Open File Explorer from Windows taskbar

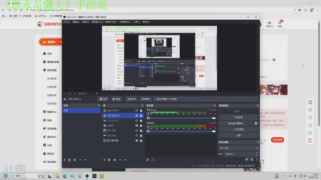(57, 176)
